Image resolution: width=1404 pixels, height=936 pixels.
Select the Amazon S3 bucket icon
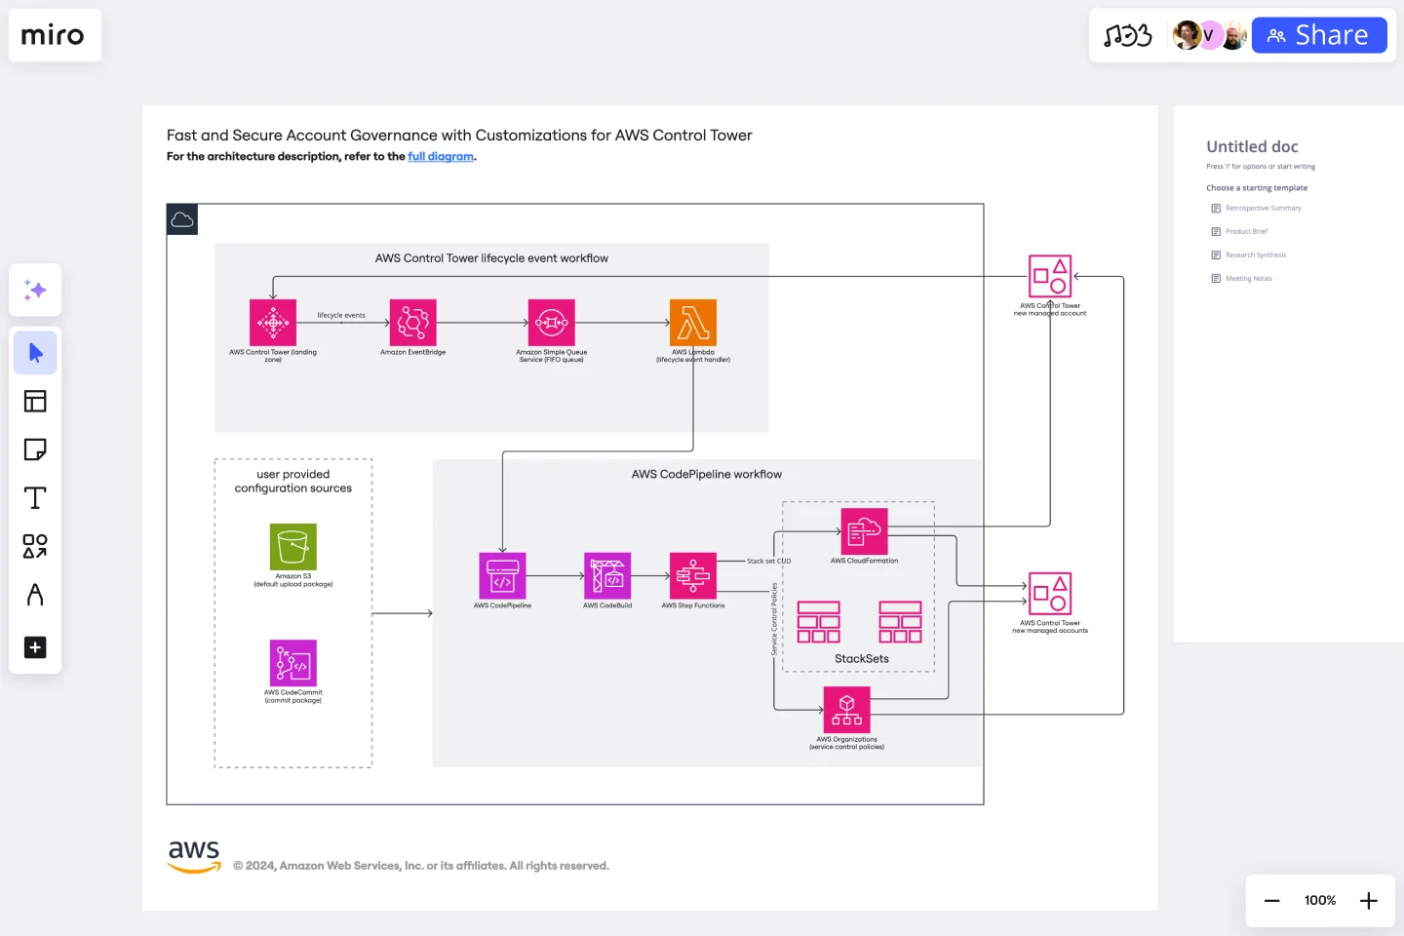[293, 547]
